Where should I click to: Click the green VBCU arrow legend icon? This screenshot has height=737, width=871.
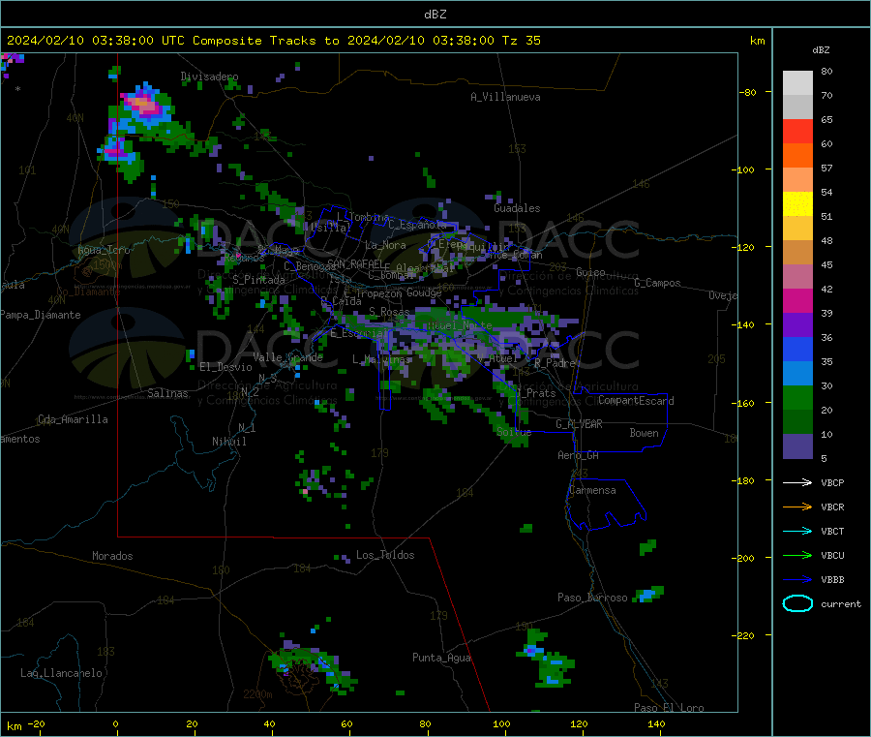[797, 555]
